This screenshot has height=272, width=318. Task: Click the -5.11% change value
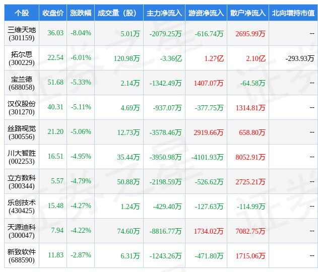81,107
